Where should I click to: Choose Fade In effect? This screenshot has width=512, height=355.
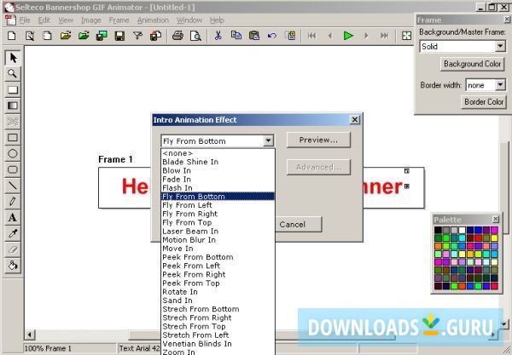point(218,179)
